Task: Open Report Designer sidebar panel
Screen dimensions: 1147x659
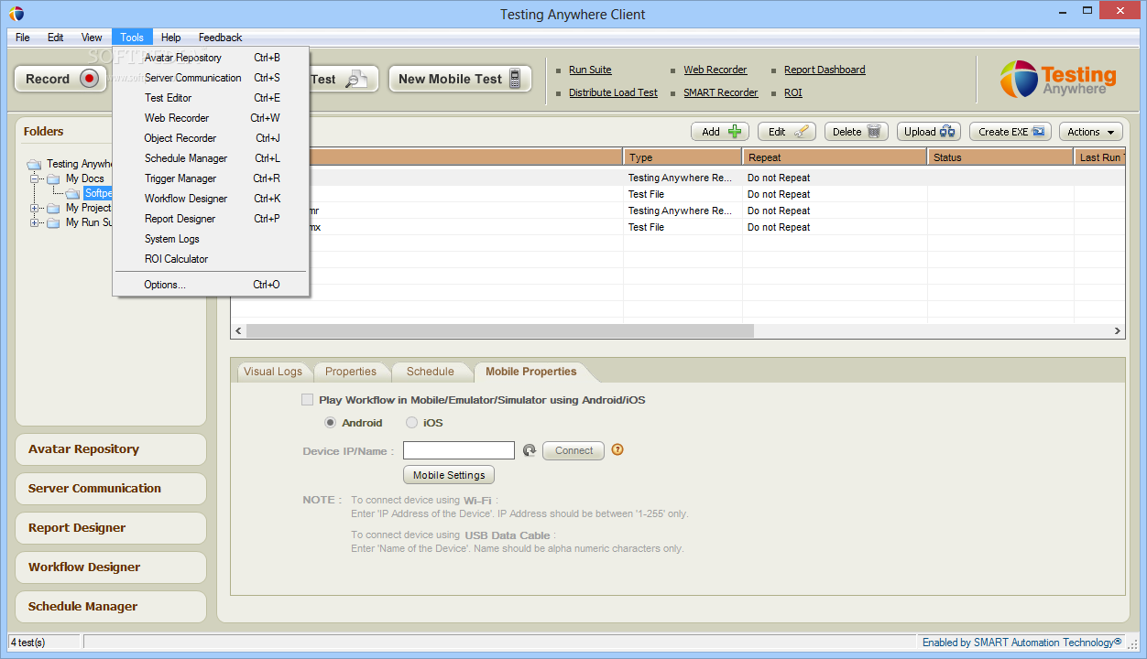Action: pyautogui.click(x=111, y=528)
